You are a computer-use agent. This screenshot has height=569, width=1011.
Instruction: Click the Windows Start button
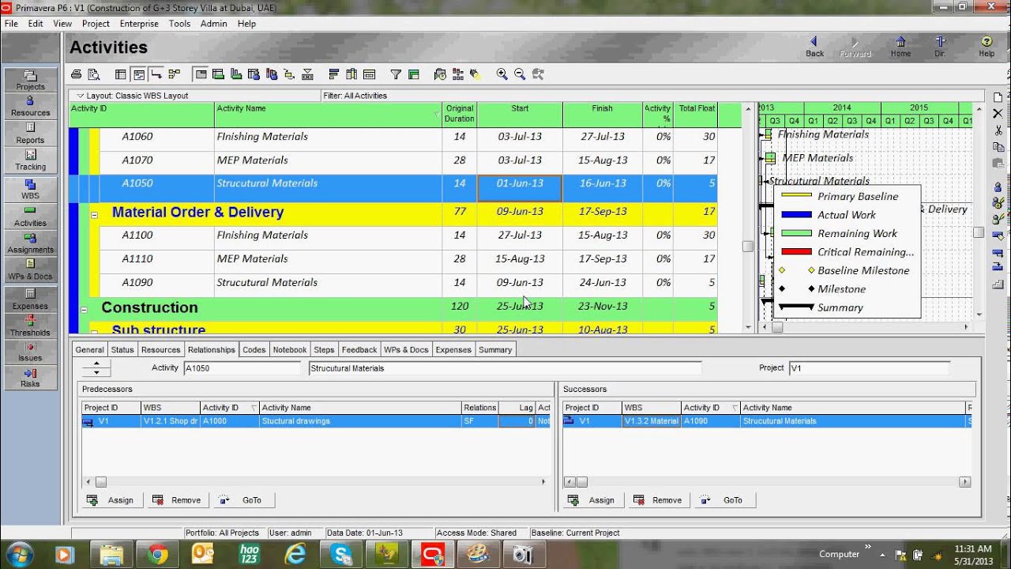(17, 555)
